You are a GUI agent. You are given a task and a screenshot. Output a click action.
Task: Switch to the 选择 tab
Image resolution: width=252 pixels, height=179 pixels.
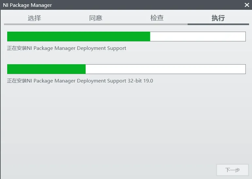[x=34, y=18]
